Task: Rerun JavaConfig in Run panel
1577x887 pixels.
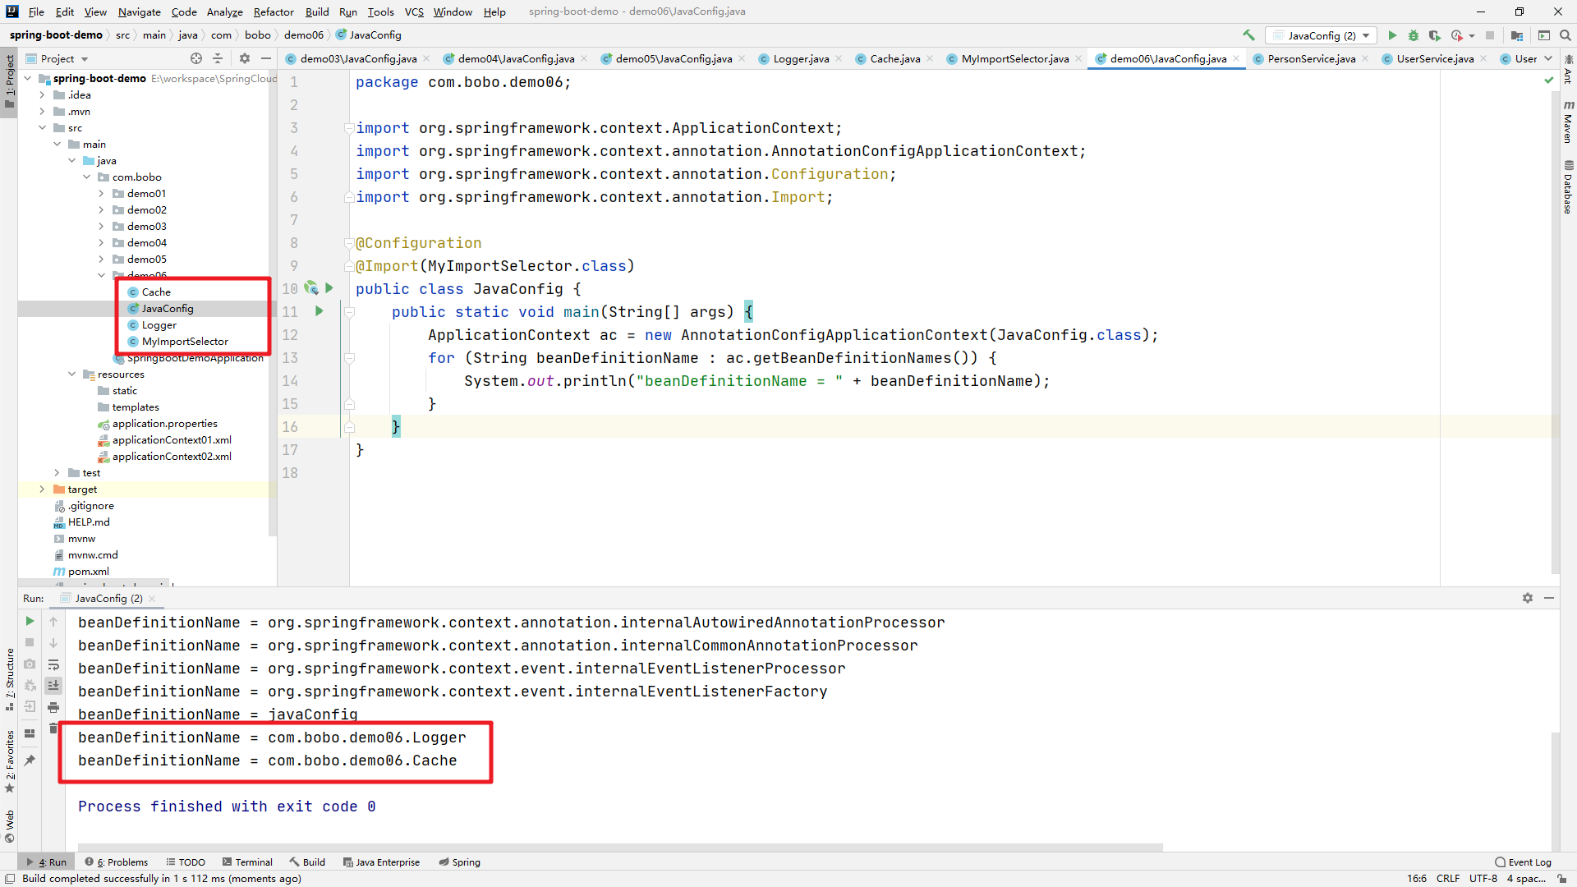Action: pos(30,622)
